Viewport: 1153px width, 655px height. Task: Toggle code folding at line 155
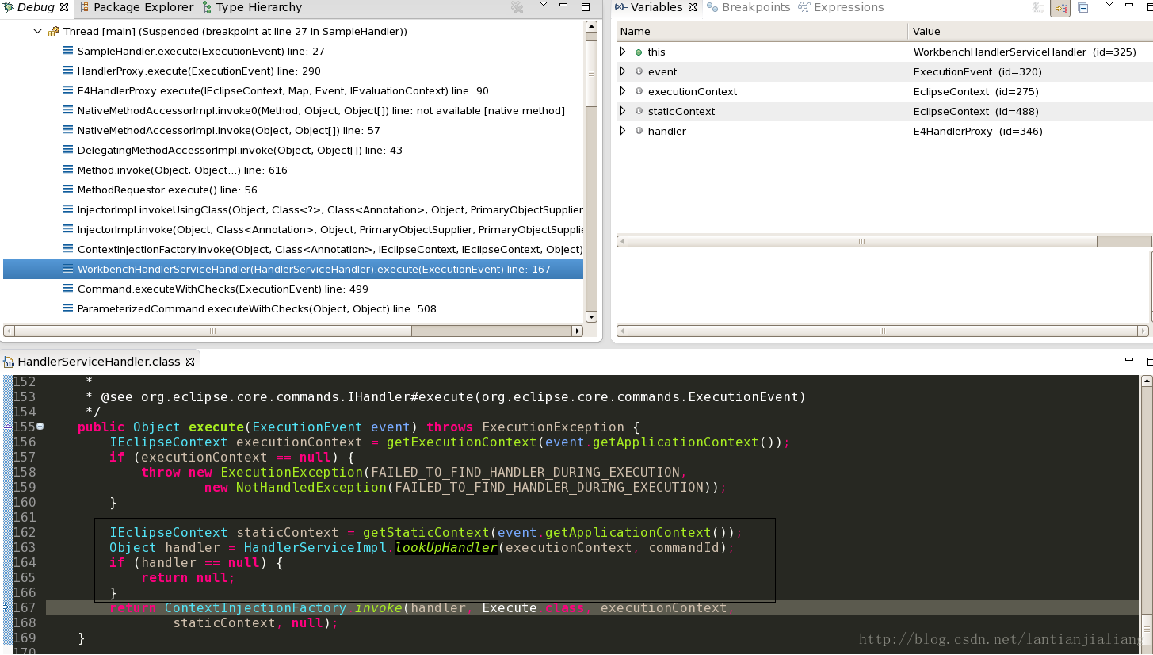point(40,427)
